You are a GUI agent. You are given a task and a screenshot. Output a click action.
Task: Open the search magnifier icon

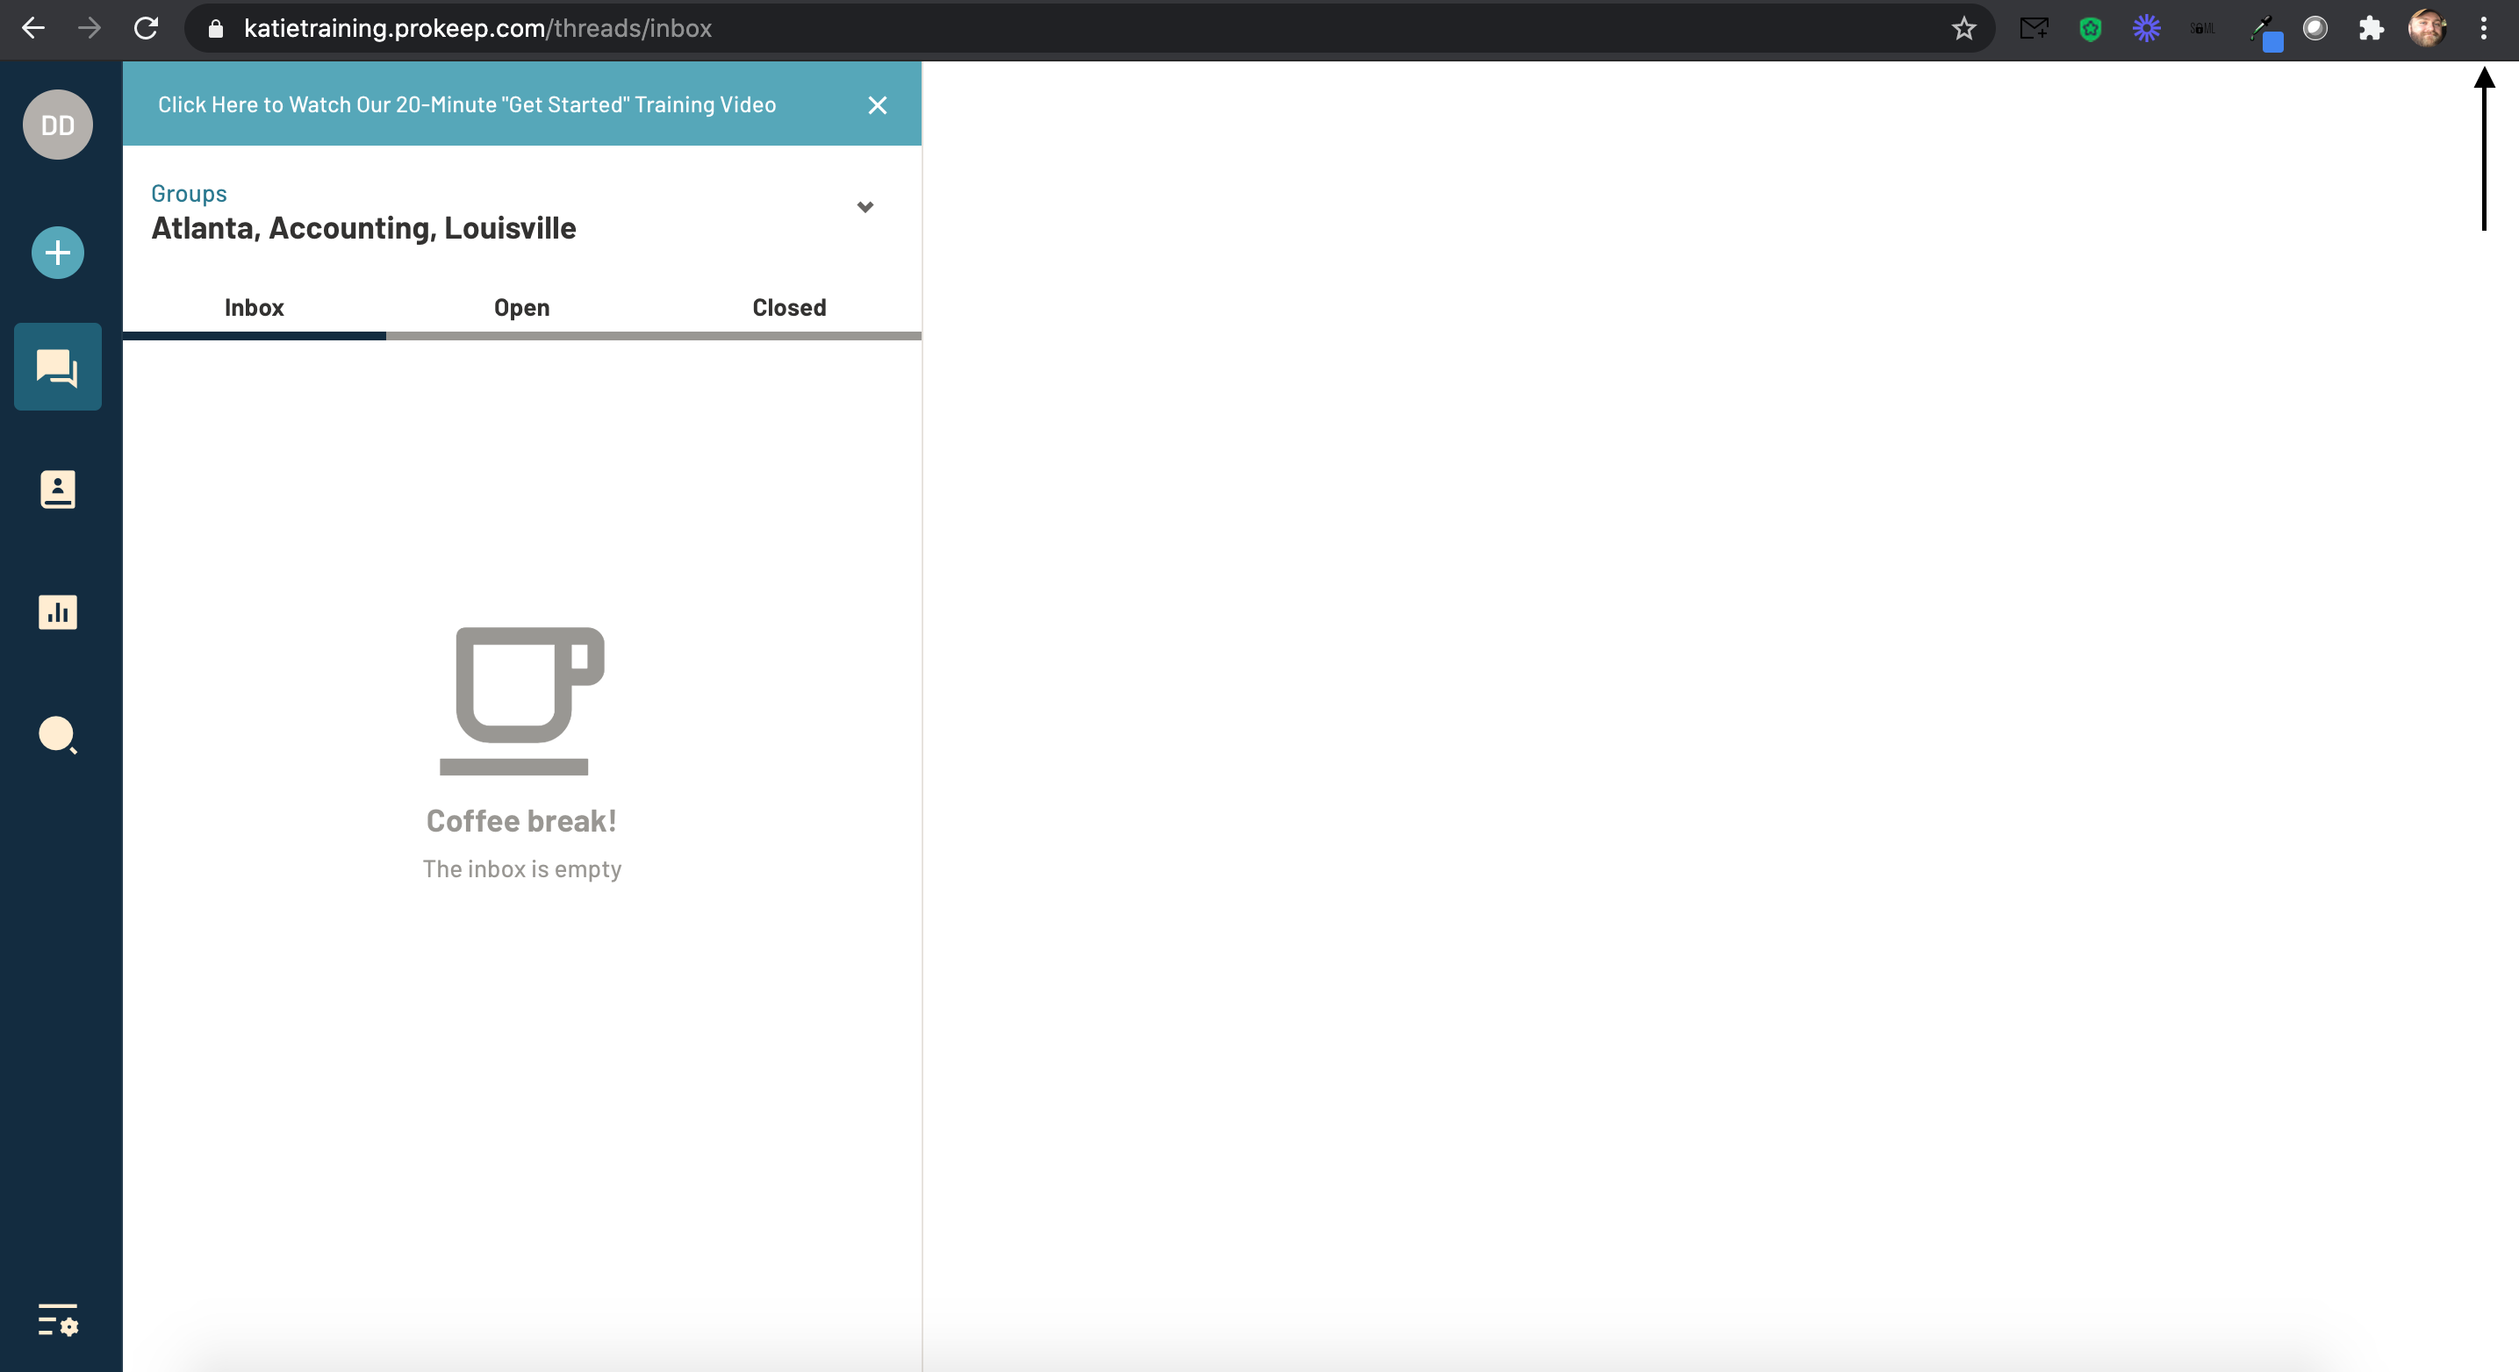[58, 735]
